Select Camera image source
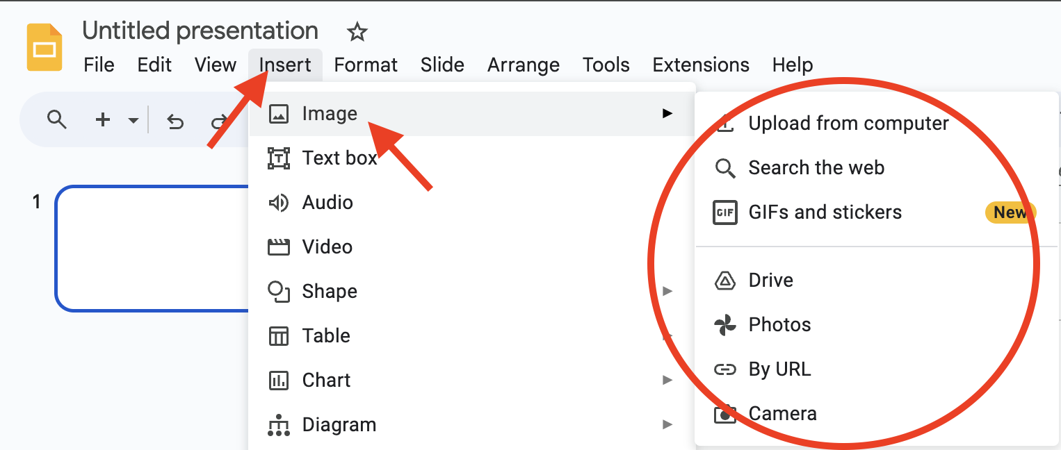Screen dimensions: 1061x450 [x=782, y=414]
